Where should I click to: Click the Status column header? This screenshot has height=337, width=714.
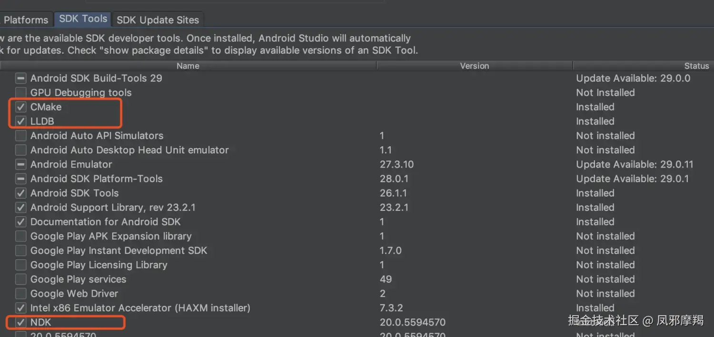(x=696, y=66)
